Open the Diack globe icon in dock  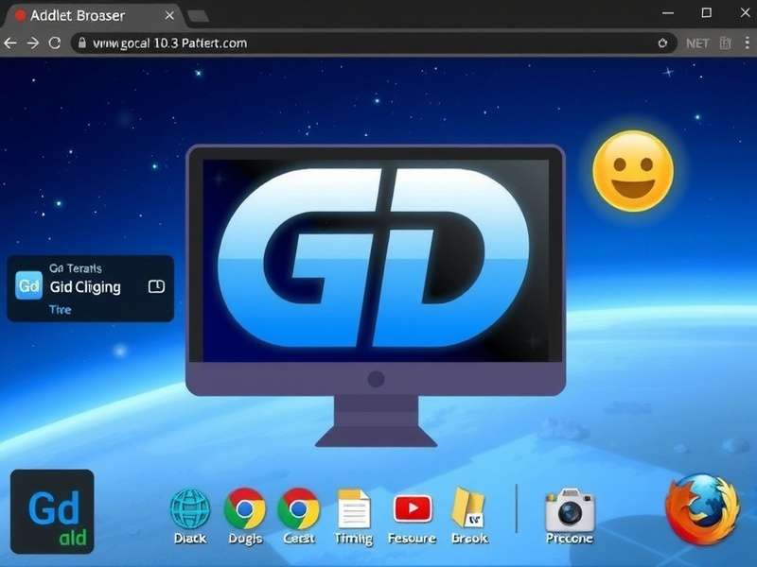(188, 509)
